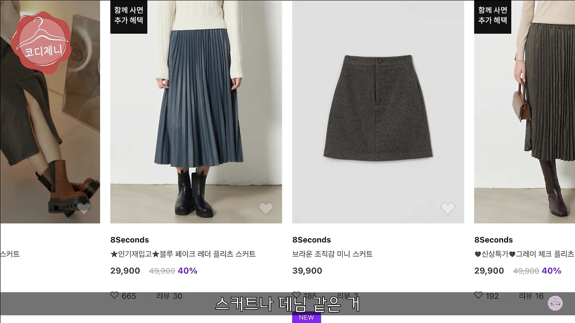This screenshot has width=575, height=323.
Task: Open blue fake leather pleated skirt image
Action: [x=196, y=111]
